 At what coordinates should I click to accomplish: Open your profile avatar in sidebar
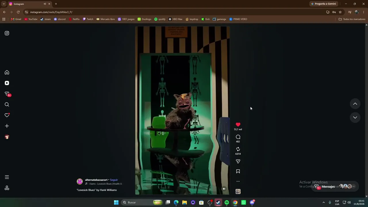[x=7, y=137]
